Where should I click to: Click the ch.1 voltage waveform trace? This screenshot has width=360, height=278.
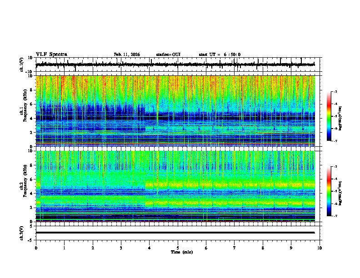click(175, 65)
